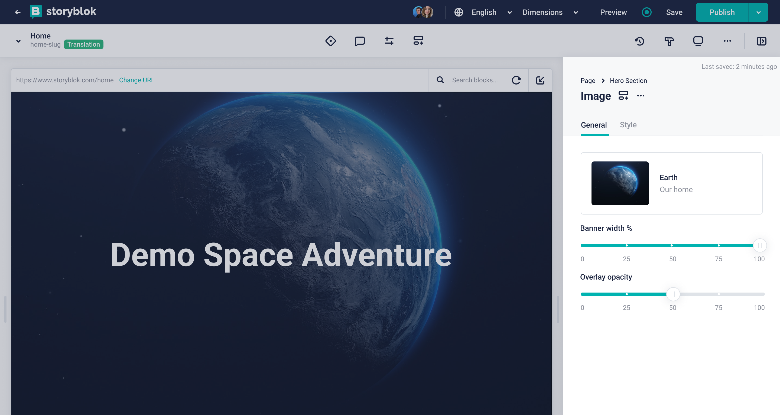Open preview in new window icon
The image size is (780, 415).
(540, 80)
